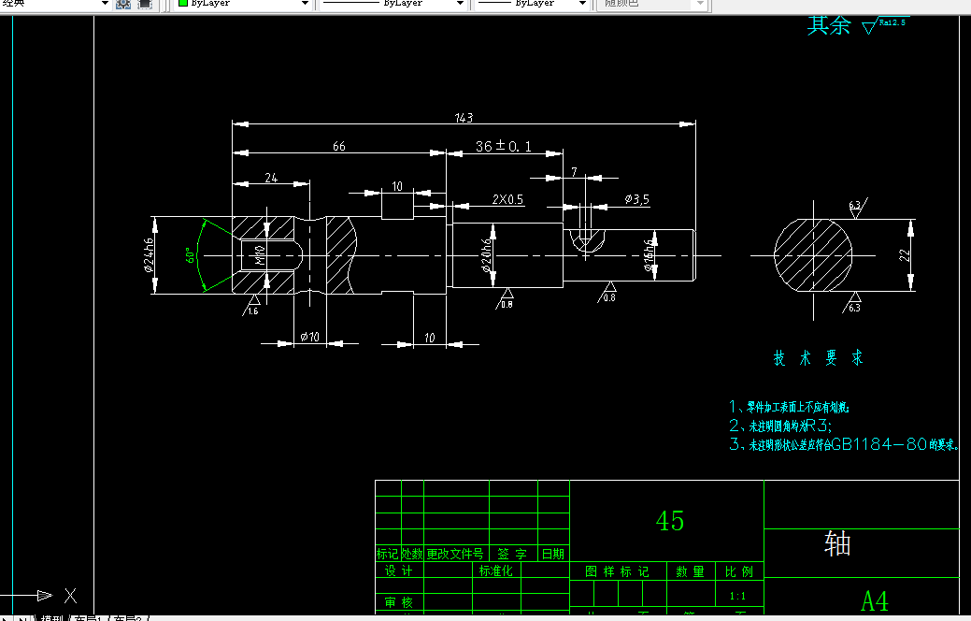The height and width of the screenshot is (621, 971).
Task: Select the 0.8 roughness symbol under ø20h6
Action: 505,298
